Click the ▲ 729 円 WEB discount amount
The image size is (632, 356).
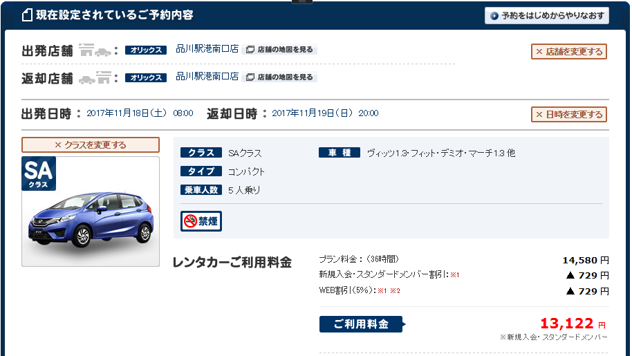pyautogui.click(x=587, y=291)
